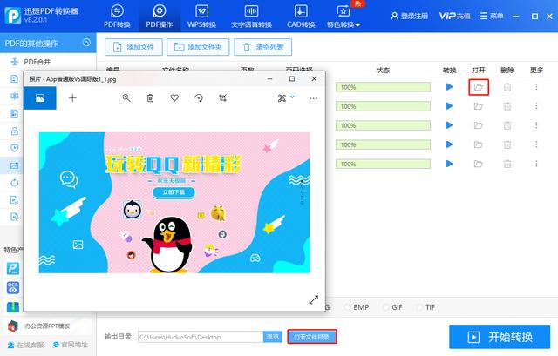Click the padlock icon in the sidebar
The image size is (558, 356).
click(x=15, y=131)
